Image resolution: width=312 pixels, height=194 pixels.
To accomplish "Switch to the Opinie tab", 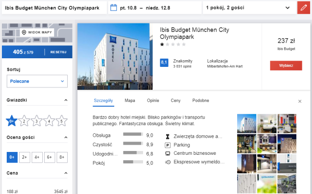I will tap(153, 101).
